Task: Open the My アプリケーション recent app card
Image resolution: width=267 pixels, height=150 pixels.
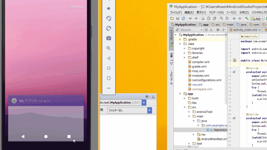Action: 46,118
